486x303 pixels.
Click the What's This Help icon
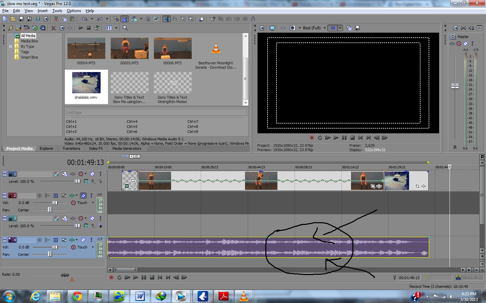click(x=213, y=19)
